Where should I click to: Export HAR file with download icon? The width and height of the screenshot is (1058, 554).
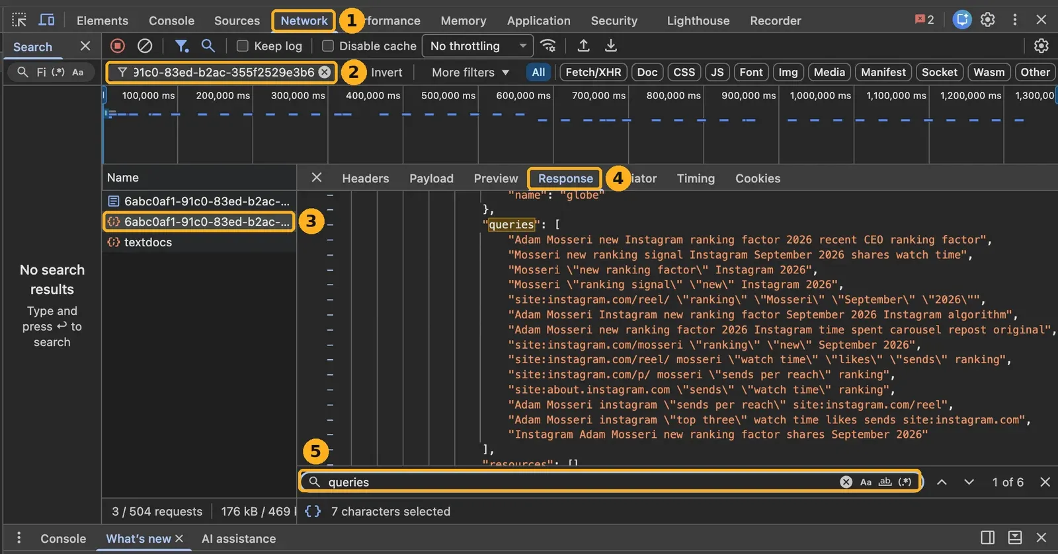611,46
